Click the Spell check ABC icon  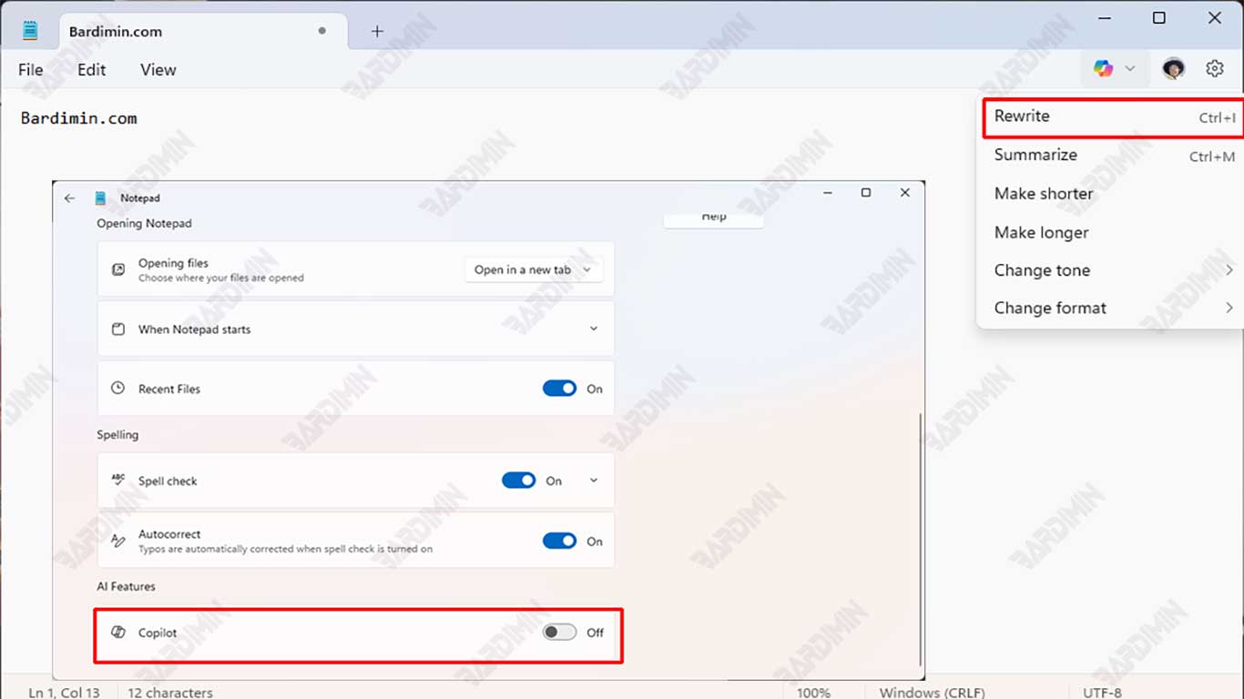118,480
